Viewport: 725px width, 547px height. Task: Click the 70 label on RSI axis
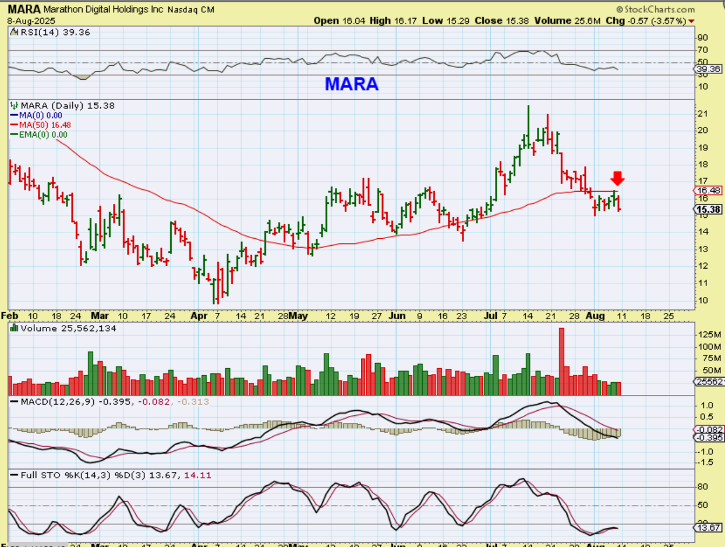click(702, 51)
